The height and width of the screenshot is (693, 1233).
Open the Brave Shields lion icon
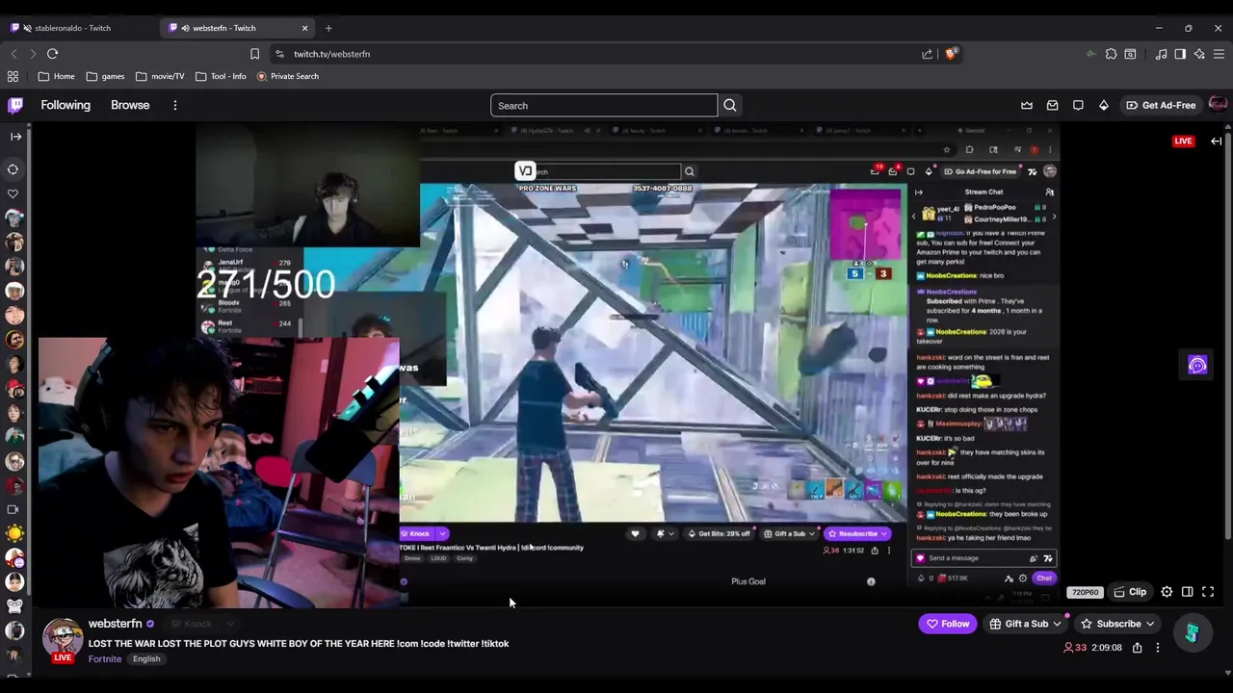[x=951, y=54]
